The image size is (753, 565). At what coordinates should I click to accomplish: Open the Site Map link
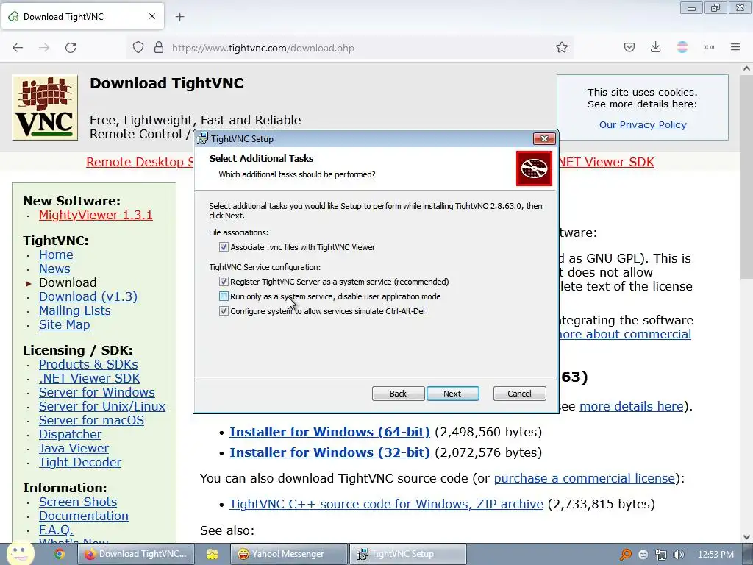tap(65, 324)
